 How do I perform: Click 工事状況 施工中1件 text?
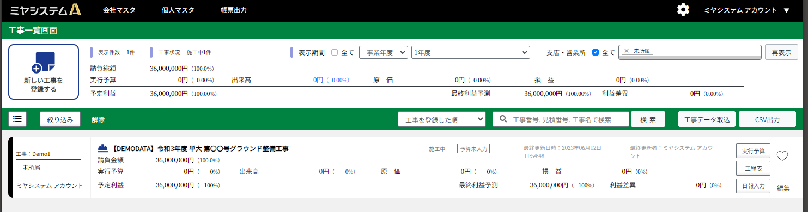[185, 53]
